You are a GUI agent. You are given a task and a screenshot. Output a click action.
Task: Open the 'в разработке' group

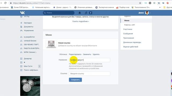[x=29, y=37]
